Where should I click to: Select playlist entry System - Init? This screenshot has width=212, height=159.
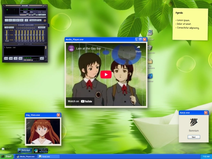10,48
